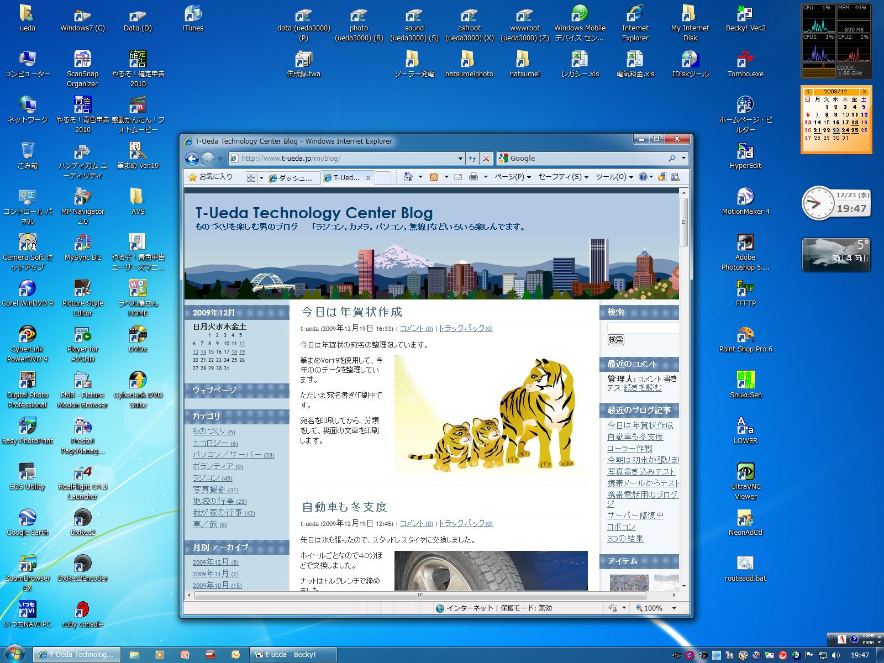Open the 2009年11月 archive link

[215, 573]
